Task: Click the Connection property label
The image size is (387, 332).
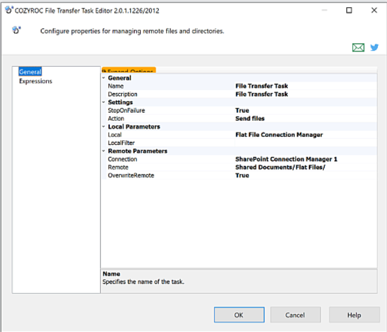Action: 123,159
